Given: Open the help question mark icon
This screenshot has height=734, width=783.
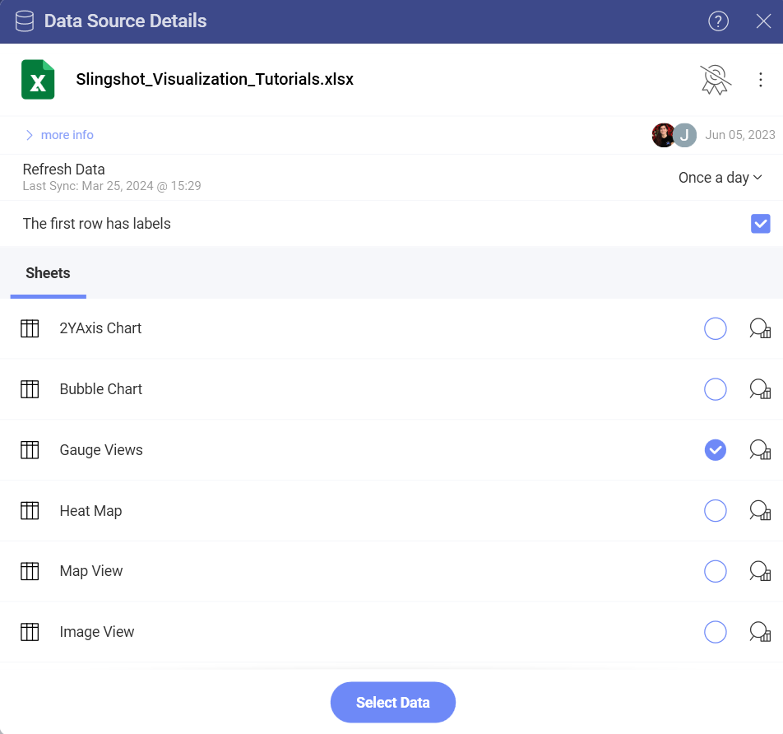Looking at the screenshot, I should (718, 21).
